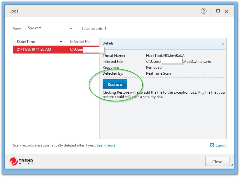Click the Close button
The width and height of the screenshot is (240, 177).
217,162
